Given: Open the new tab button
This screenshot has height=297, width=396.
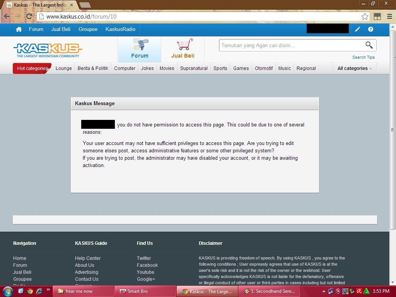Looking at the screenshot, I should tap(85, 5).
